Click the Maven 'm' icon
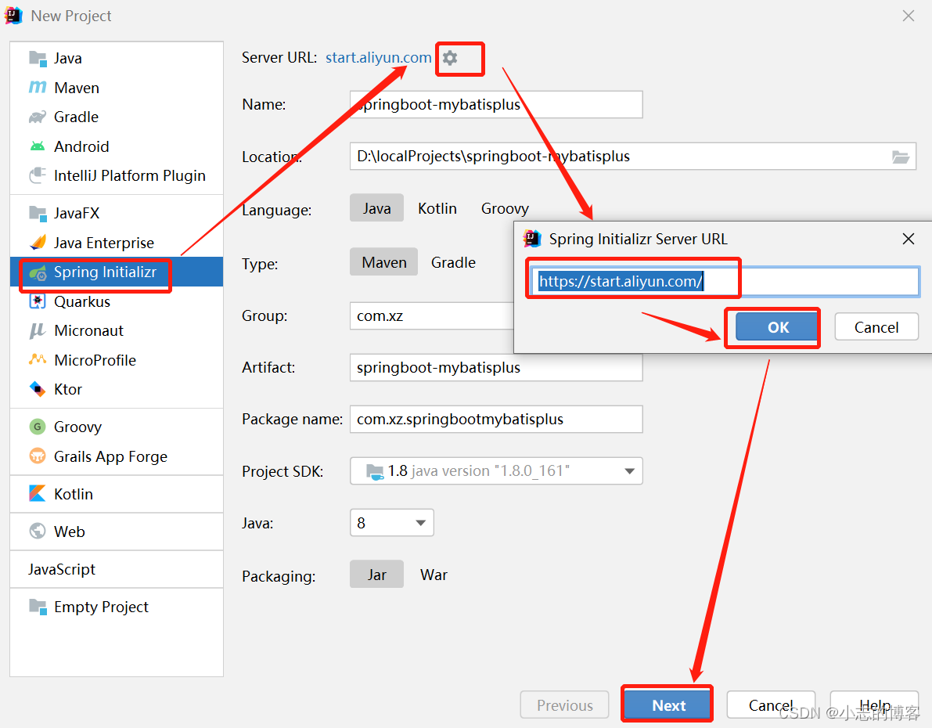 tap(38, 88)
